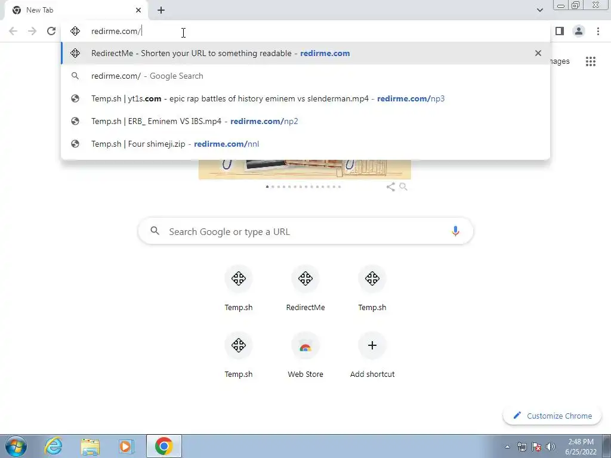Select the redirme.com/np3 history suggestion

pyautogui.click(x=305, y=98)
